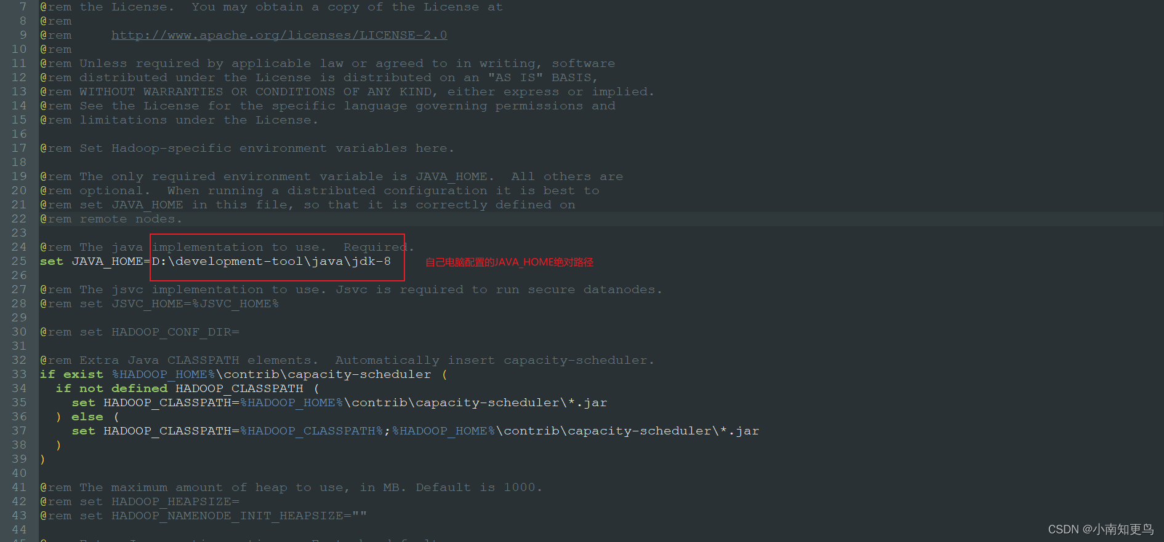Select line number 17 in the gutter
This screenshot has width=1164, height=542.
[19, 148]
